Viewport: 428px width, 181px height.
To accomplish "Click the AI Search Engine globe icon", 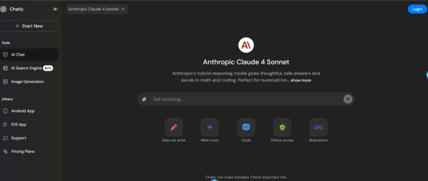I will tap(5, 69).
